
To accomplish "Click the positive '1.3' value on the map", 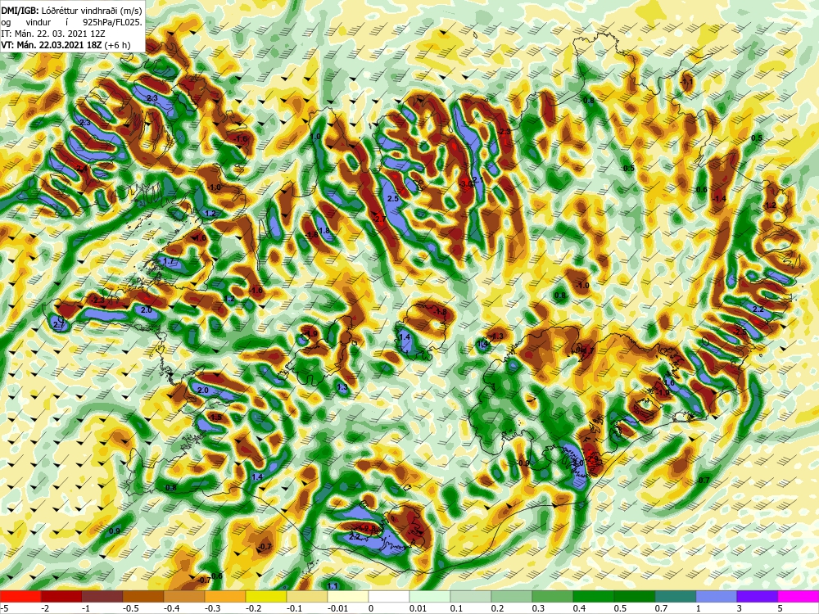I will click(342, 387).
